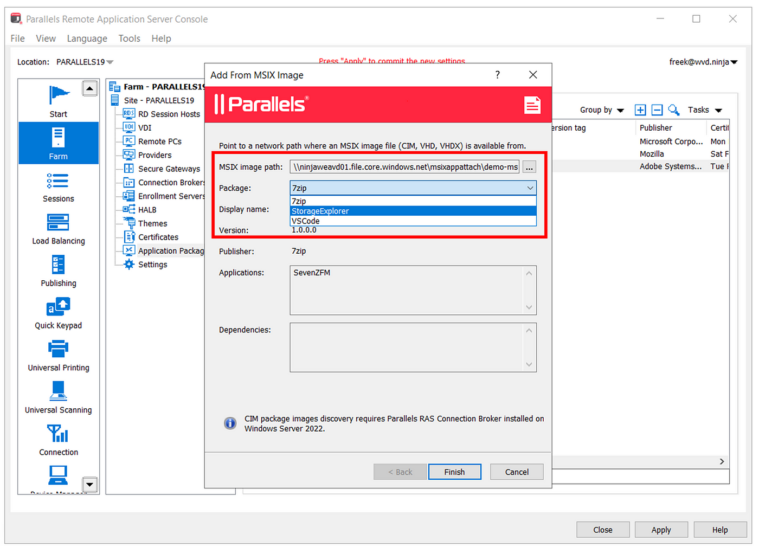Click the magnifier Search icon in toolbar
This screenshot has height=547, width=759.
coord(674,110)
